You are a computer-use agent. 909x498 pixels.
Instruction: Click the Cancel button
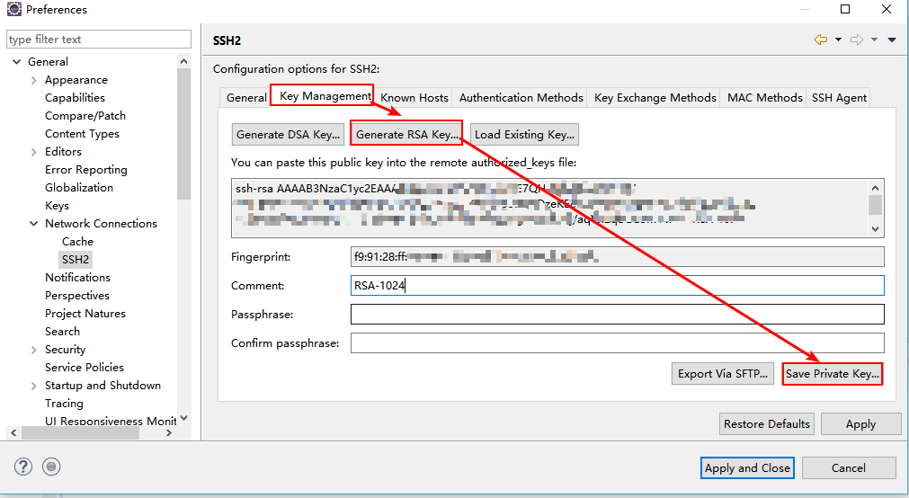849,467
